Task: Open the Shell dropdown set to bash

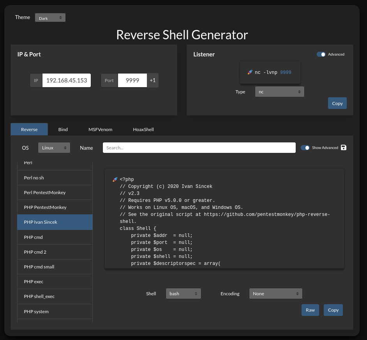Action: 183,293
